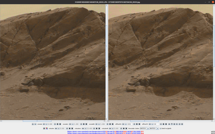Click the bold minus button for offsetX
Viewport: 215px width, 134px height.
click(123, 124)
